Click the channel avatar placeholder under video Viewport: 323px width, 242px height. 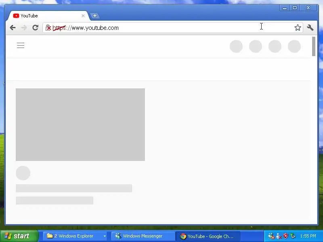(x=23, y=173)
